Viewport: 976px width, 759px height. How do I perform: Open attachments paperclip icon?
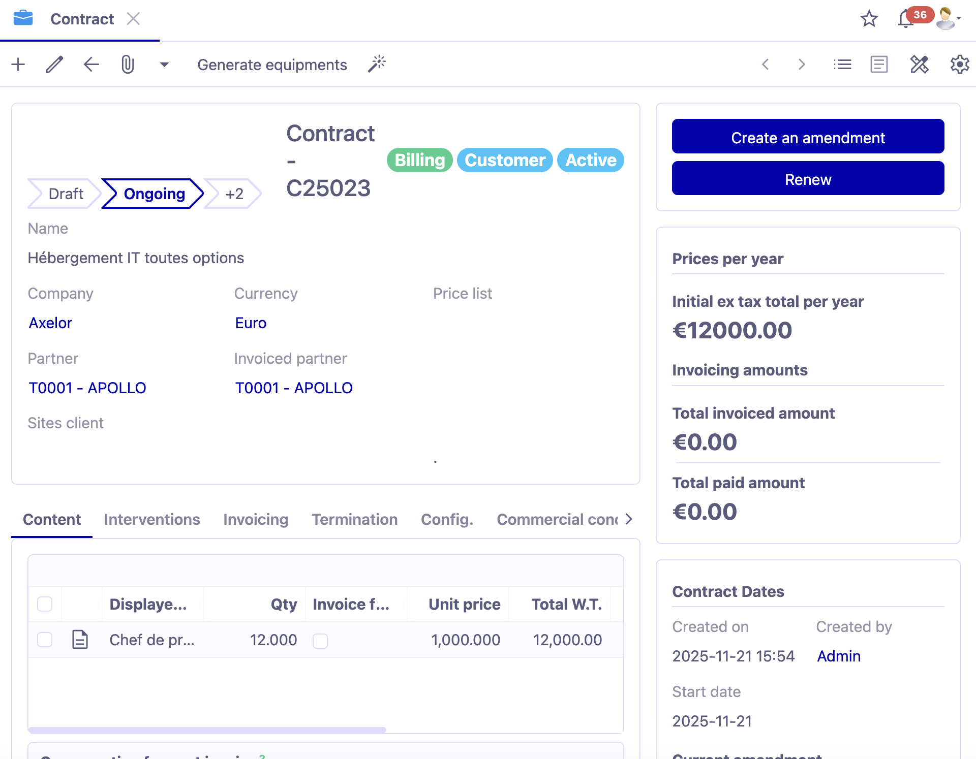point(128,65)
